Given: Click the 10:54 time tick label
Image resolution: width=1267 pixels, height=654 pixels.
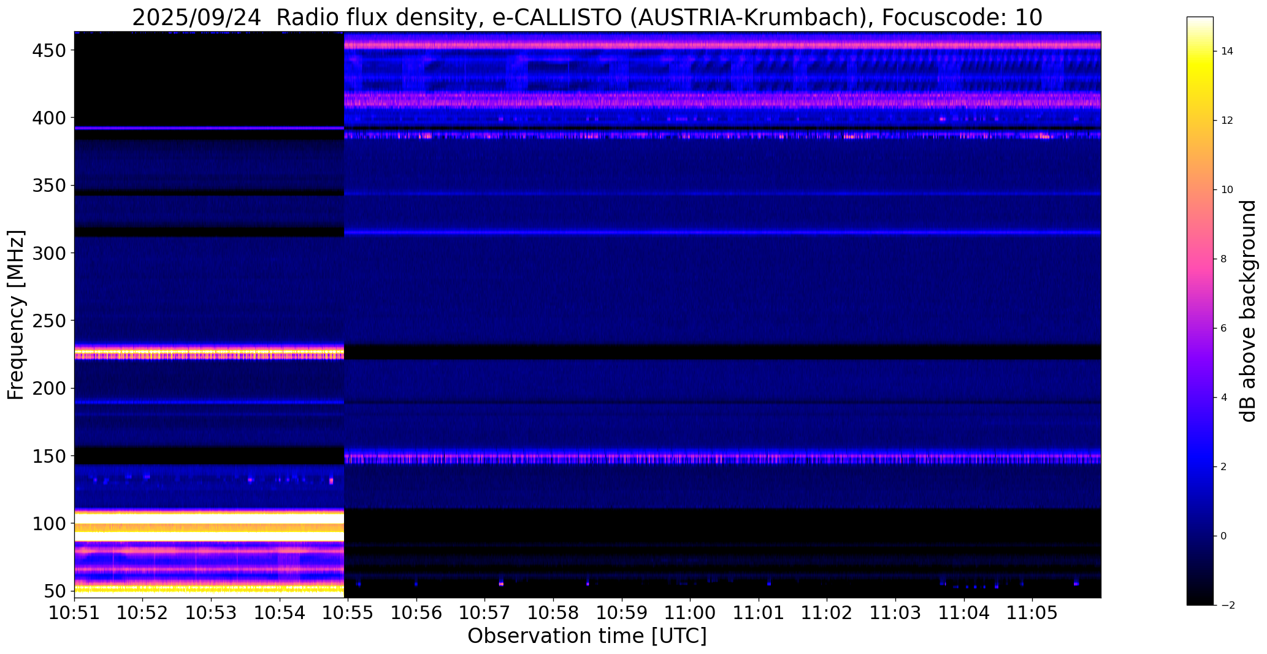Looking at the screenshot, I should 280,613.
